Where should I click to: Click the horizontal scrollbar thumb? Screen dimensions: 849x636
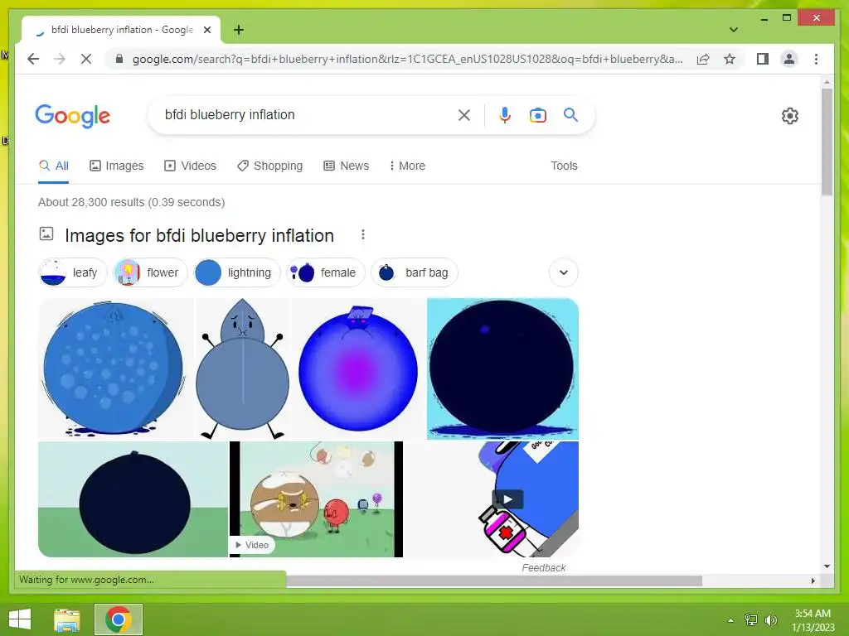pos(494,581)
